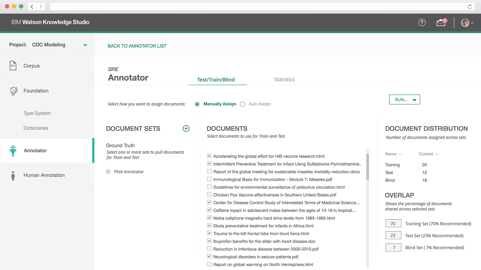
Task: Edit the Test Set percentage field
Action: pyautogui.click(x=393, y=235)
